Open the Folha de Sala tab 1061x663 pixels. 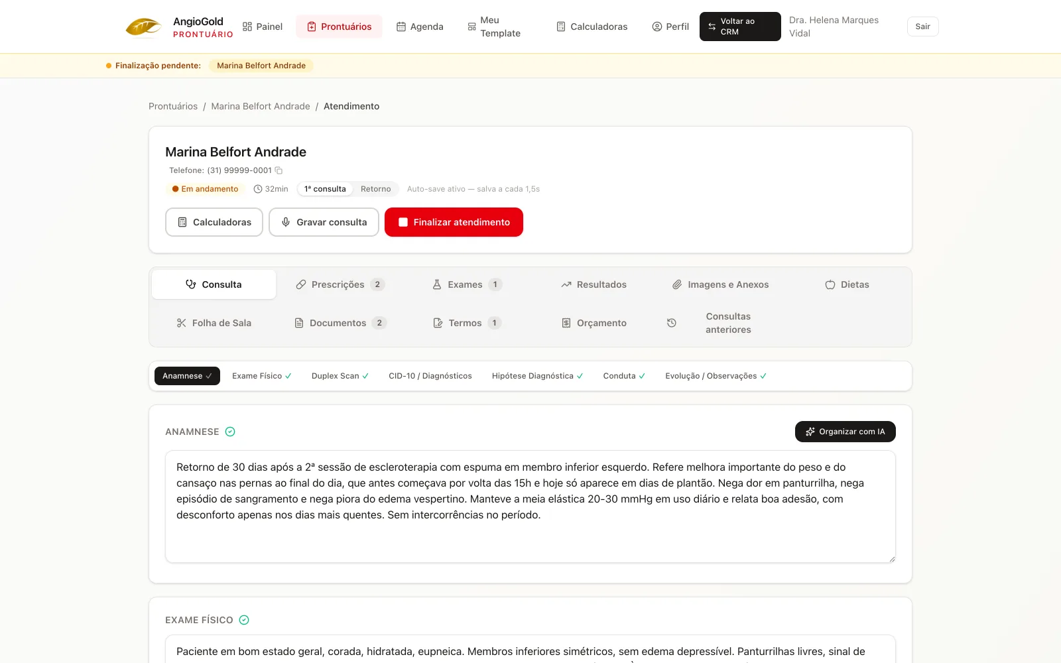[214, 323]
